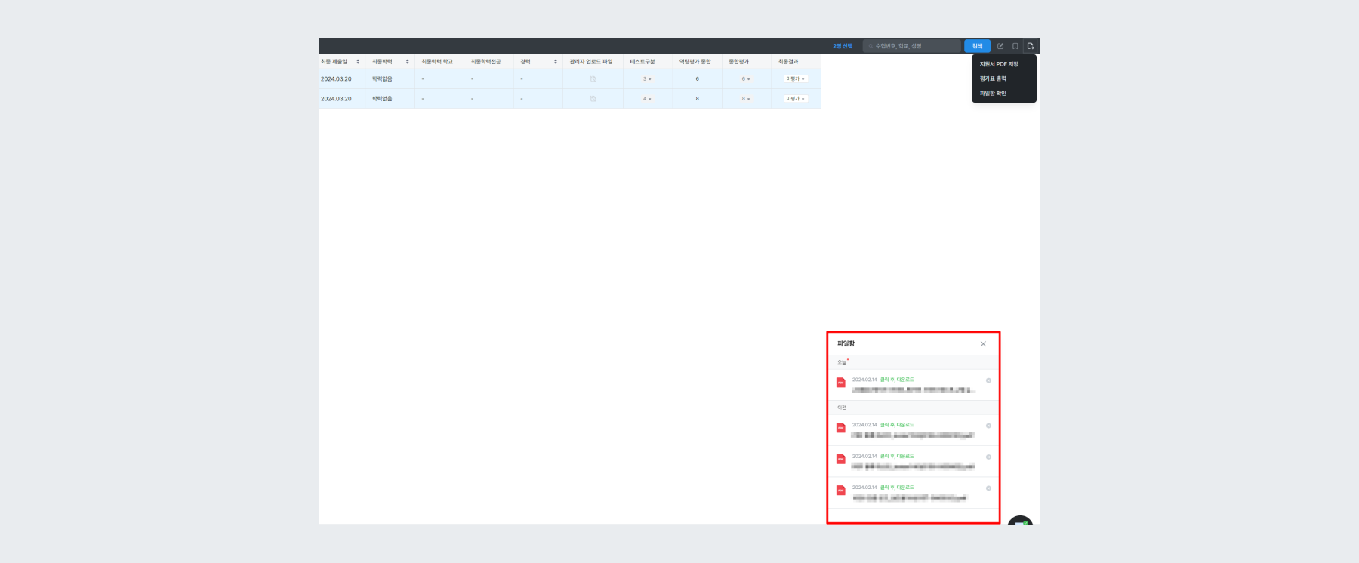The height and width of the screenshot is (563, 1359).
Task: Click PDF icon of first 이전 file
Action: point(840,428)
